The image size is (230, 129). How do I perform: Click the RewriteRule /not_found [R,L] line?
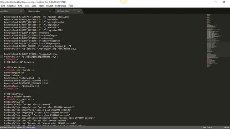click(41, 49)
